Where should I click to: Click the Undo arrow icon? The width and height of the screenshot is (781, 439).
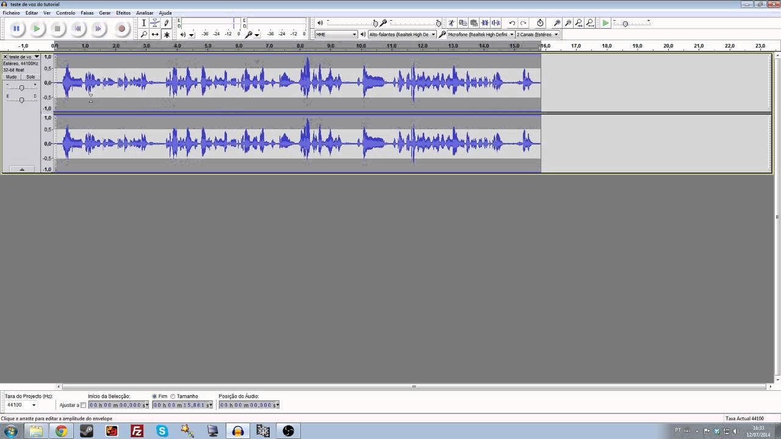point(512,23)
